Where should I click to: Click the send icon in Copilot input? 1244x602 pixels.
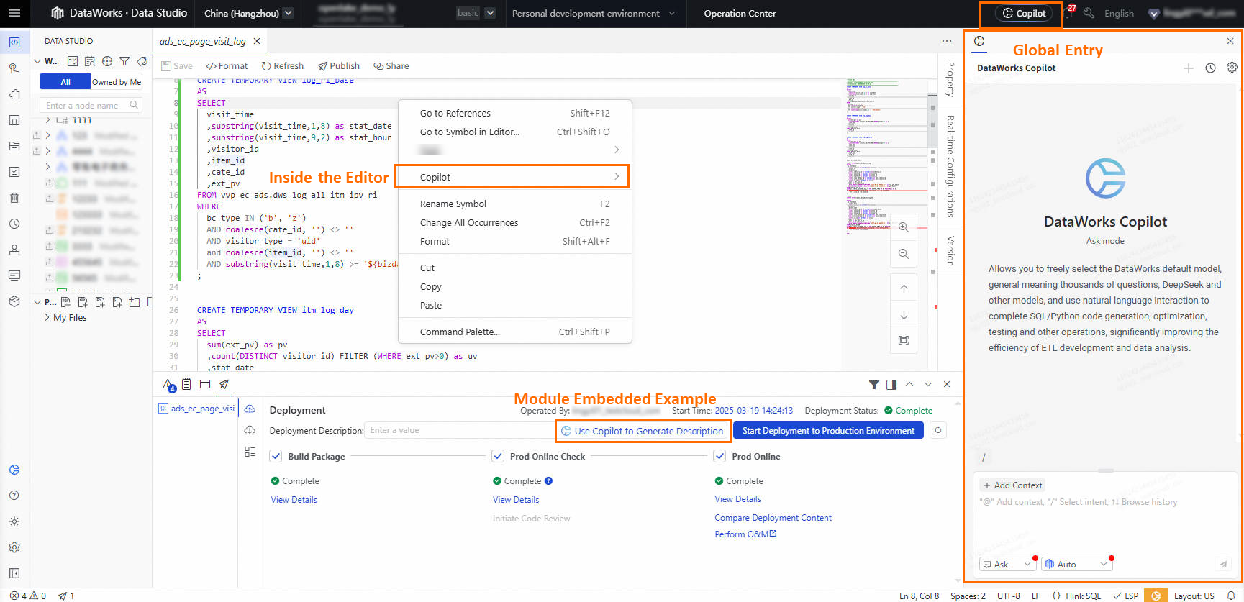[x=1223, y=564]
